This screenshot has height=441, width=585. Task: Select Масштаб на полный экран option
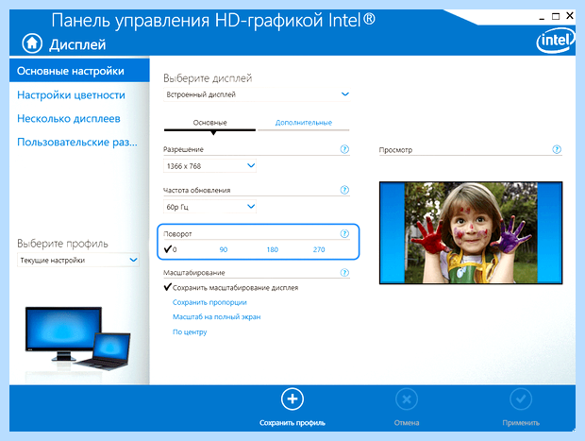pos(216,317)
